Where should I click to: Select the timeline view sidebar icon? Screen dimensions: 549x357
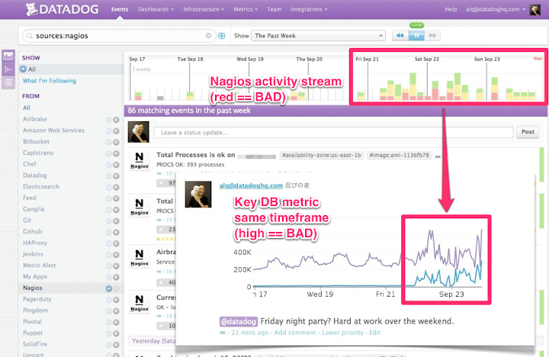pos(8,69)
